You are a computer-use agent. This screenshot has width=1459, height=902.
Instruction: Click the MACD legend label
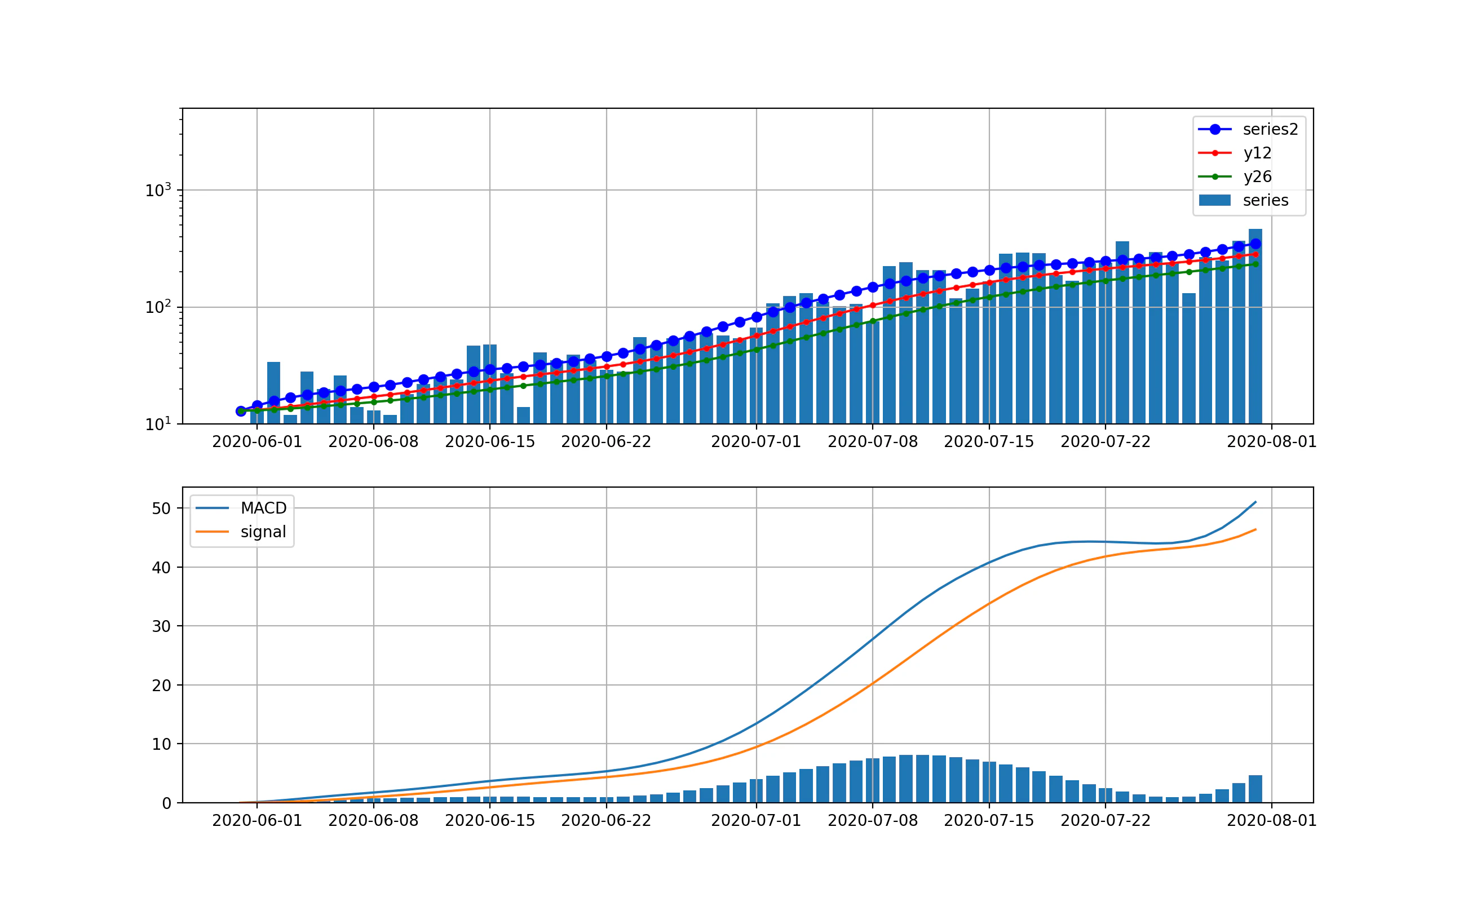264,508
